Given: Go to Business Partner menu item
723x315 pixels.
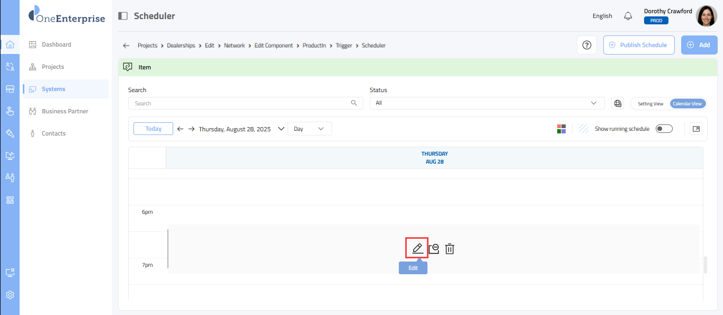Looking at the screenshot, I should click(x=65, y=111).
